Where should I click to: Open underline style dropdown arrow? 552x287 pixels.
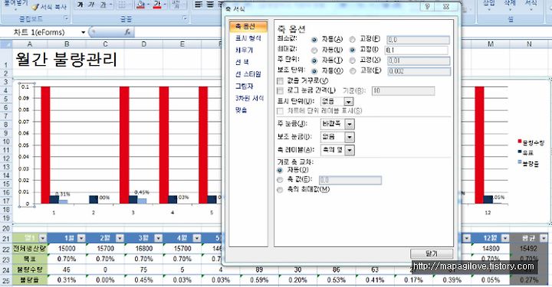(110, 5)
